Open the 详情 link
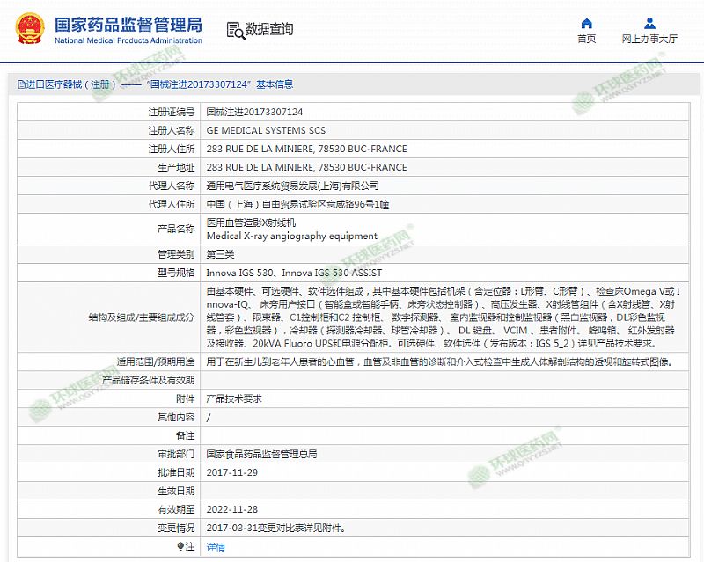This screenshot has width=704, height=562. (216, 547)
